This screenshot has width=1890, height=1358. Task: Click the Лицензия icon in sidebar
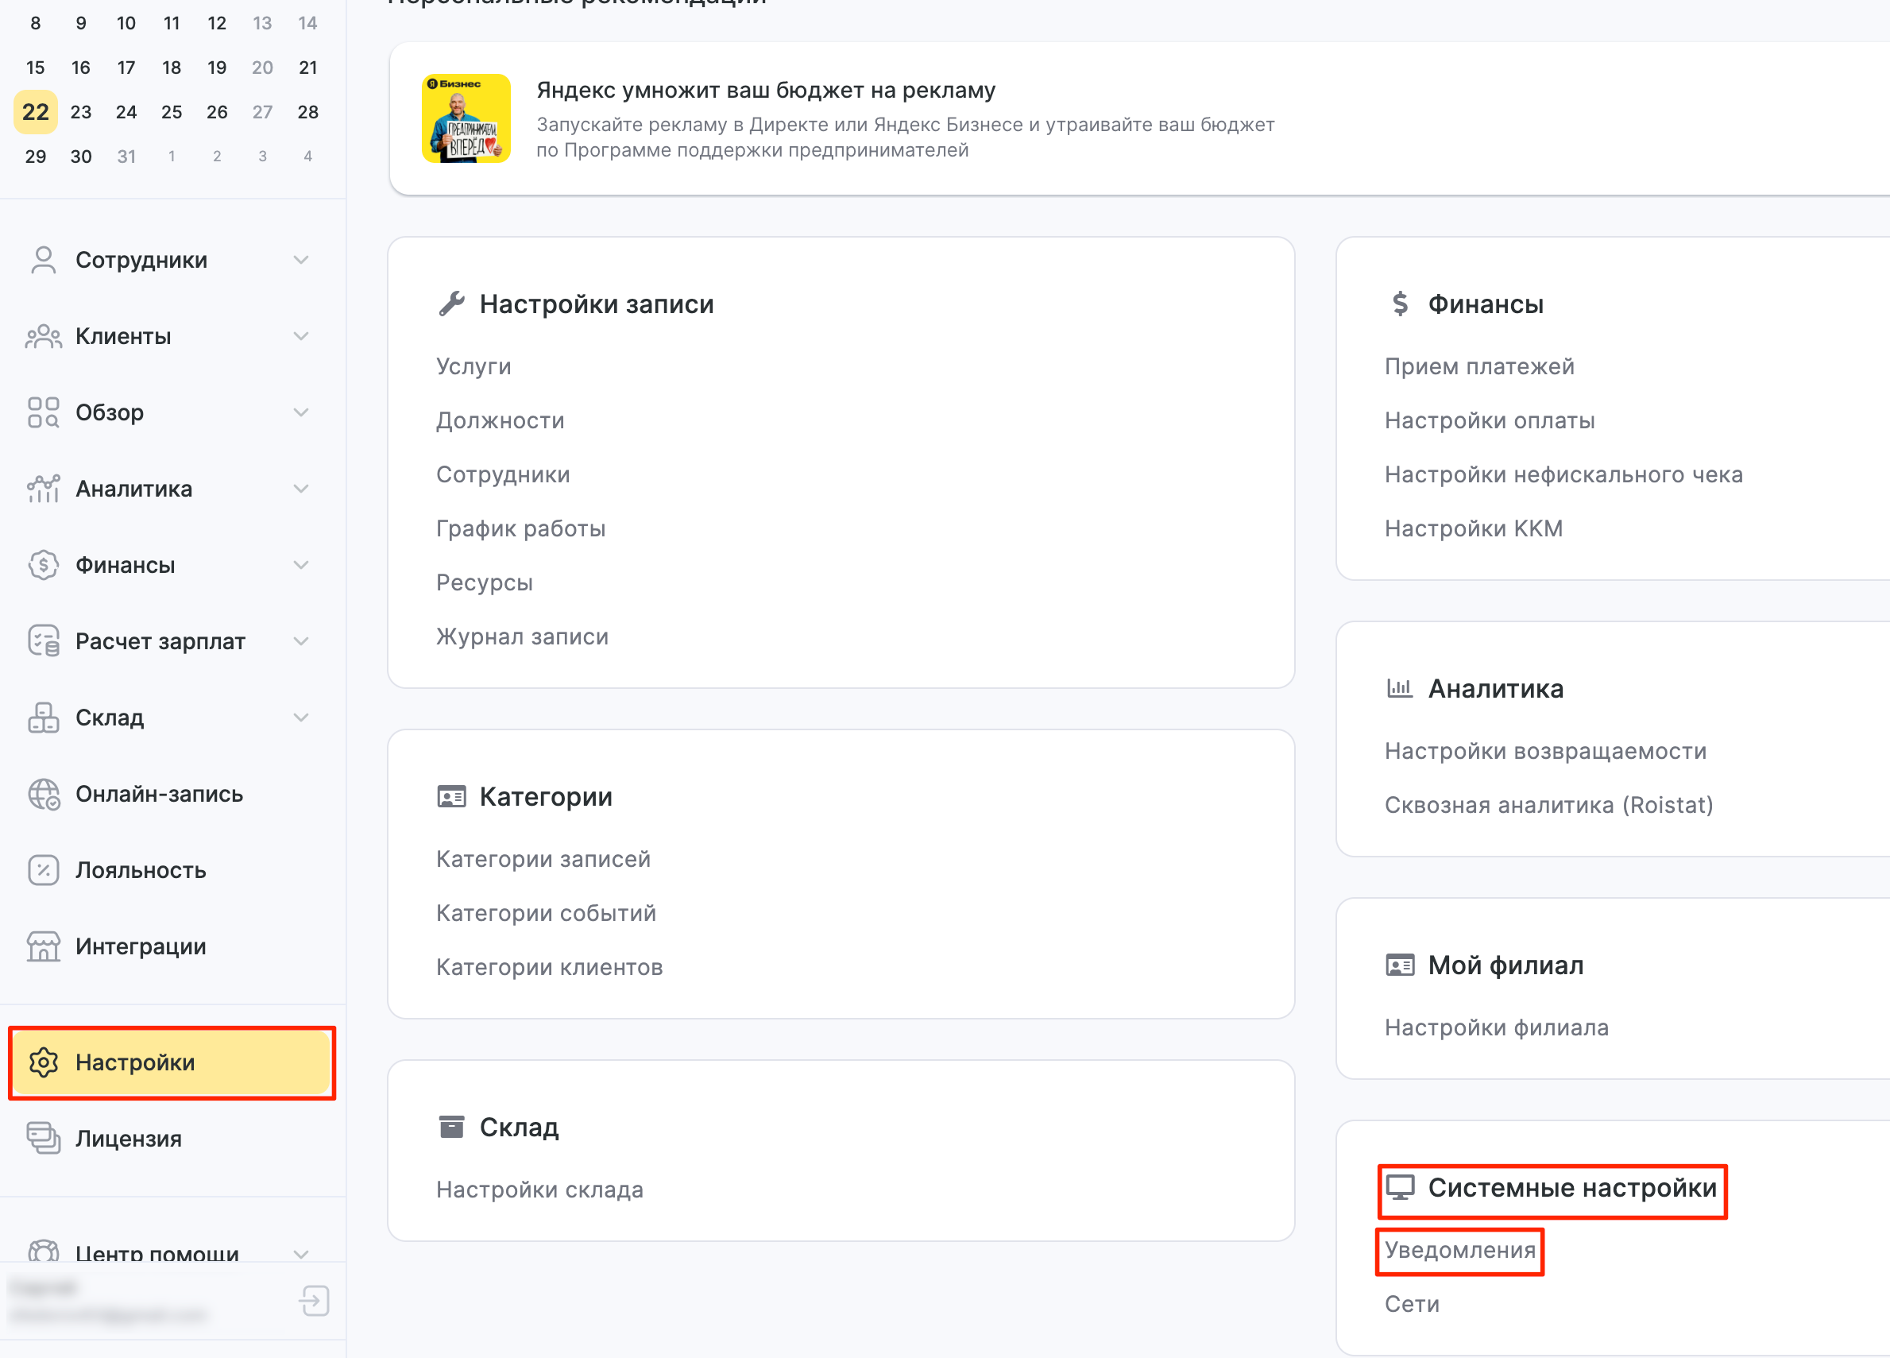click(44, 1138)
